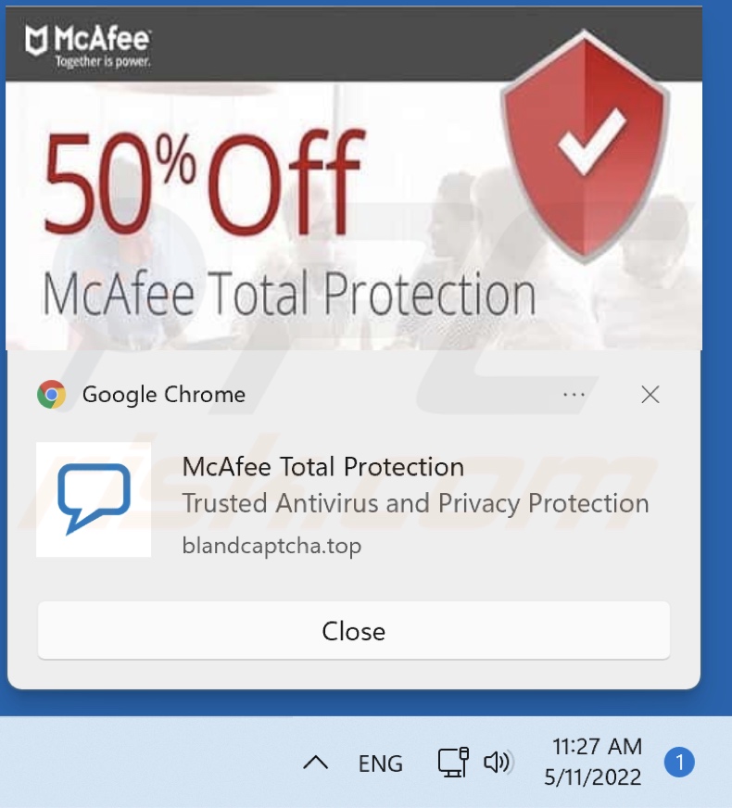Click the red shield checkmark icon
This screenshot has width=732, height=808.
pos(585,145)
